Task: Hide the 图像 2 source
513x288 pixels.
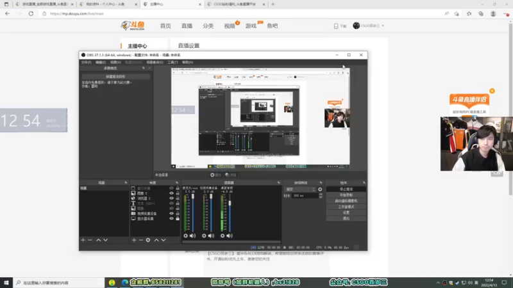Action: tap(171, 193)
